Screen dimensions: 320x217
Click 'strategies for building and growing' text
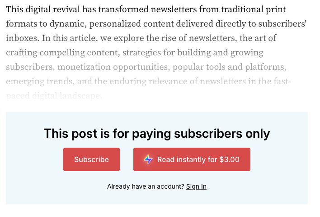pos(193,53)
